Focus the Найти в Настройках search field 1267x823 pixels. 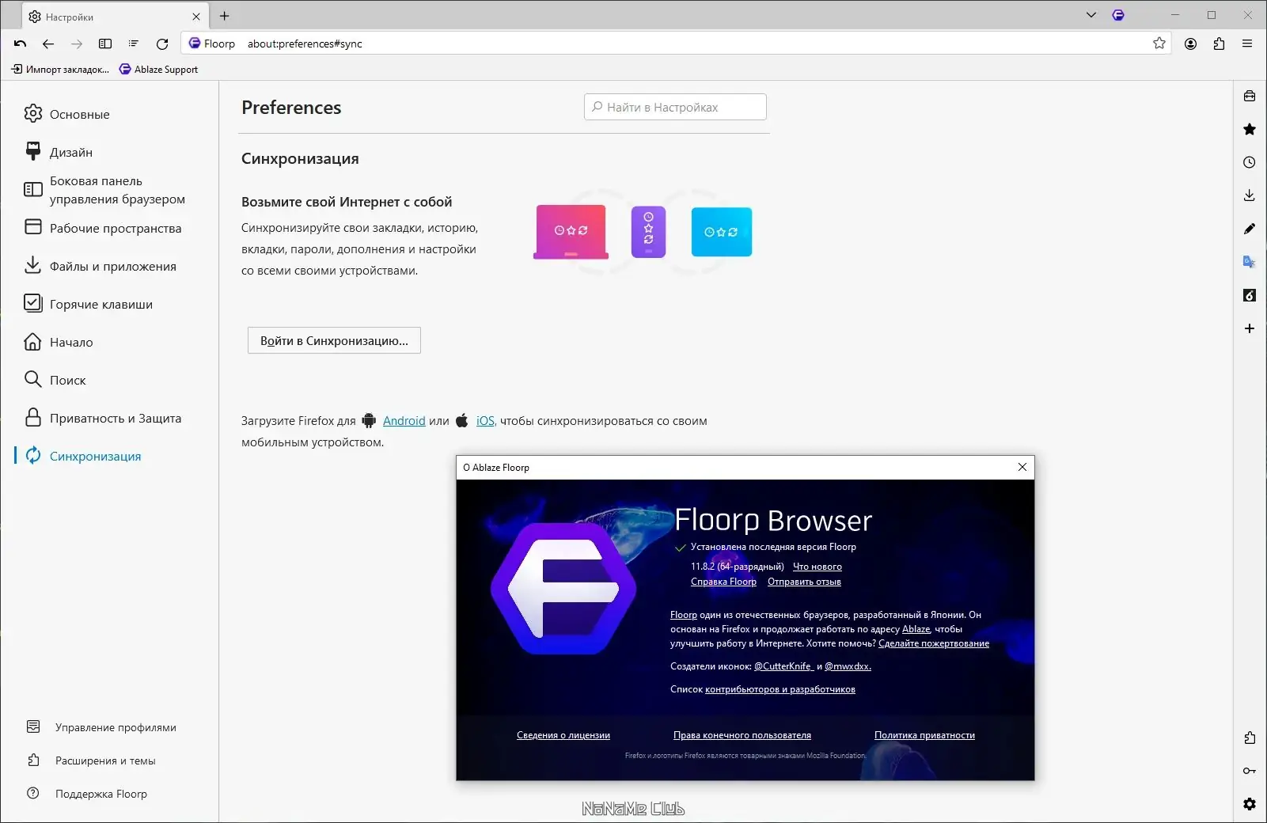tap(675, 107)
